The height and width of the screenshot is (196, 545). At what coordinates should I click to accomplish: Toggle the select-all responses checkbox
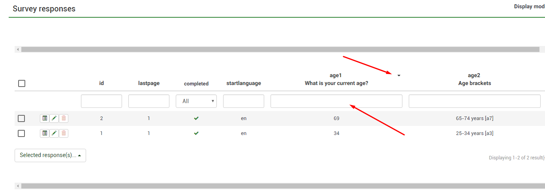point(22,83)
